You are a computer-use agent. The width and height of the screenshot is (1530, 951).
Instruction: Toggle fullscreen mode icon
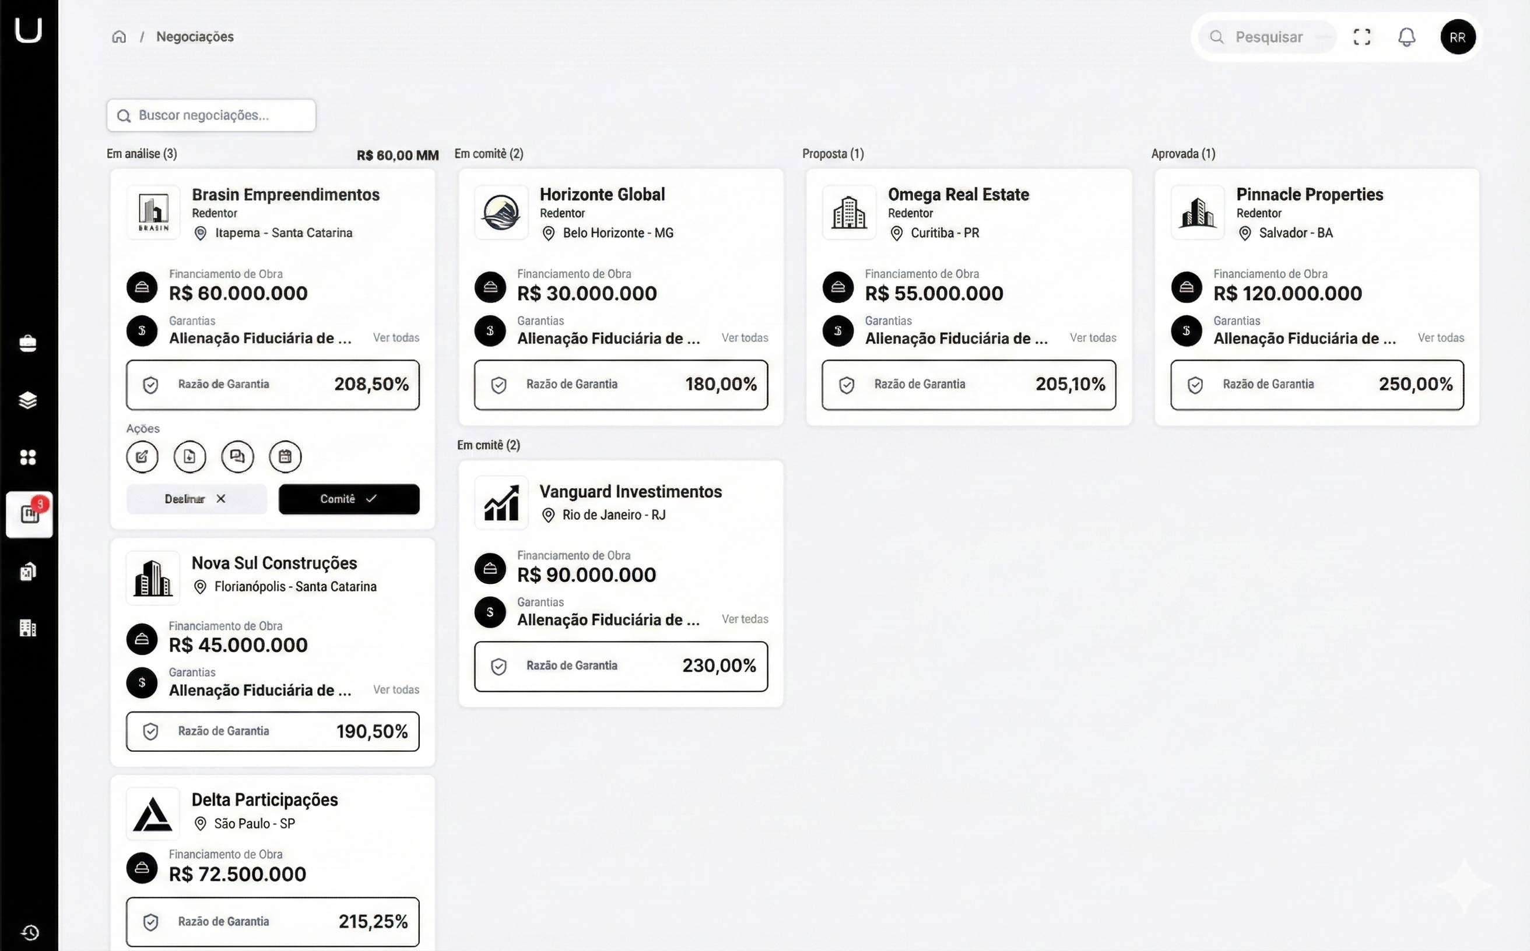1362,37
